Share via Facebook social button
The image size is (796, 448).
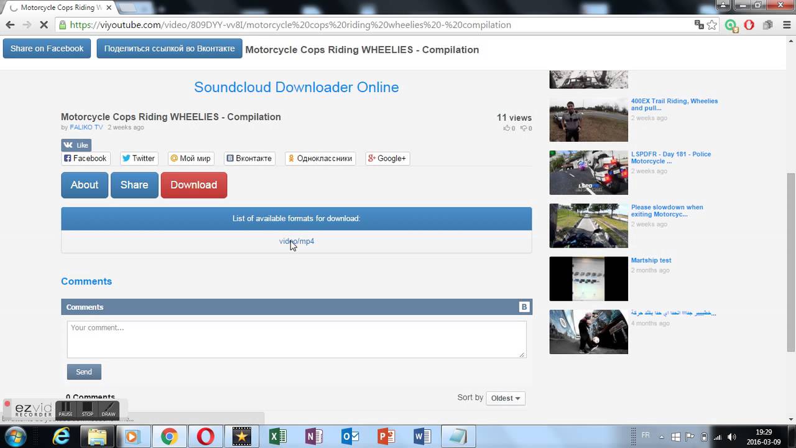click(86, 158)
